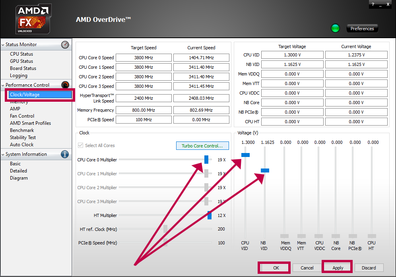Click the Cancel button

coord(307,267)
